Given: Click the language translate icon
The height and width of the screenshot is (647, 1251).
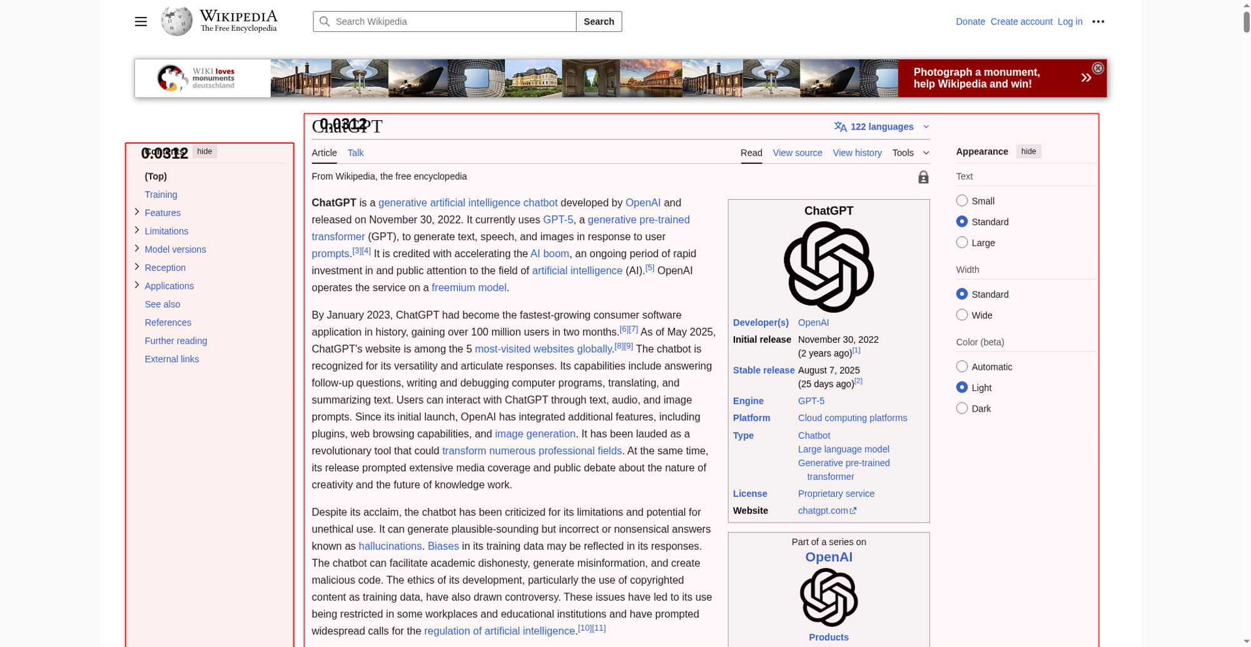Looking at the screenshot, I should 840,127.
